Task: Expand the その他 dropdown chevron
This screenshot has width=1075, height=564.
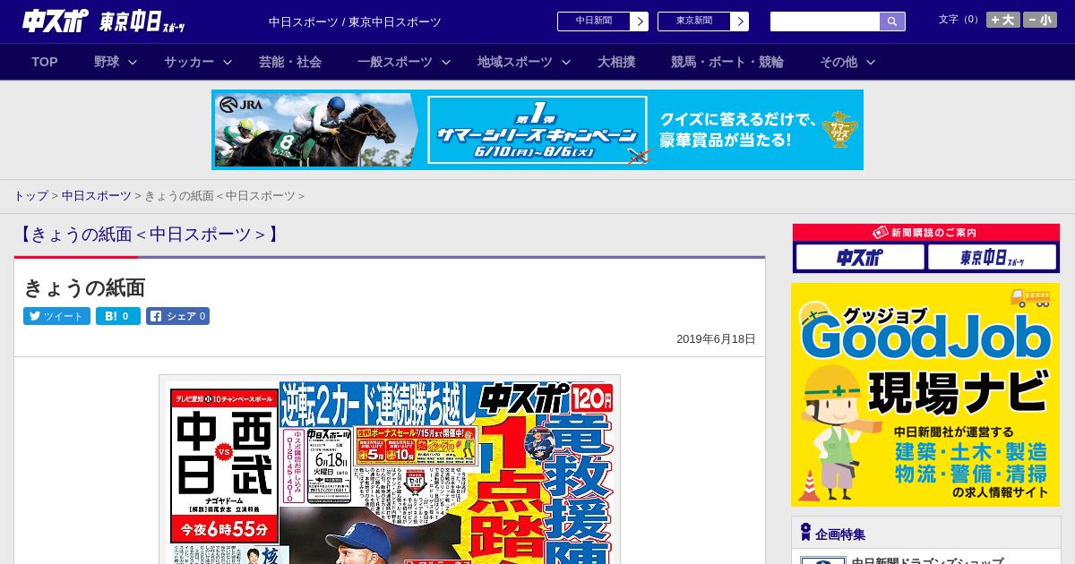Action: [x=871, y=63]
